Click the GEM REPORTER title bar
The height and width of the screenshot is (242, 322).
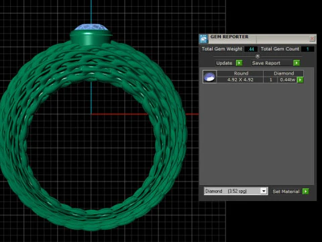(x=258, y=39)
